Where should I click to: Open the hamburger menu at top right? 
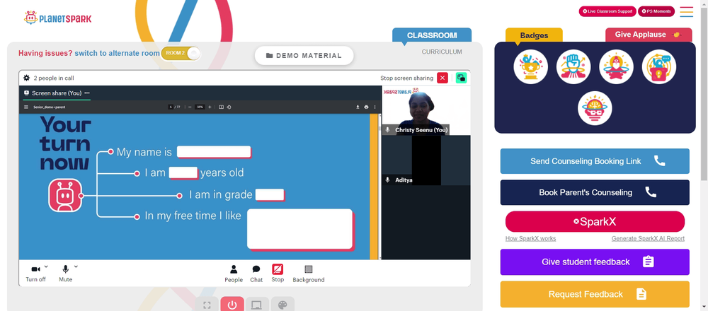pyautogui.click(x=686, y=12)
